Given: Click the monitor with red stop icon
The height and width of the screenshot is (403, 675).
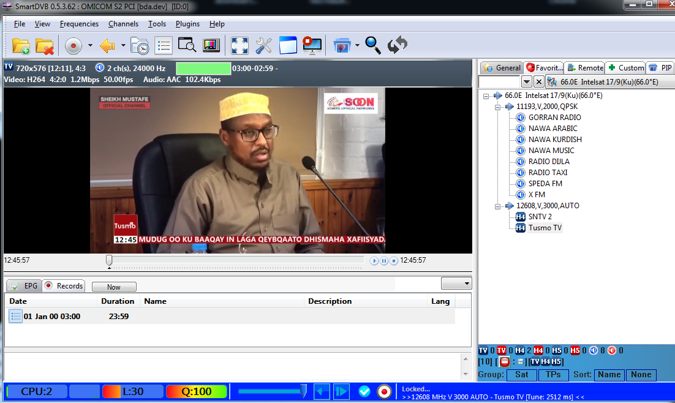Looking at the screenshot, I should click(x=312, y=46).
